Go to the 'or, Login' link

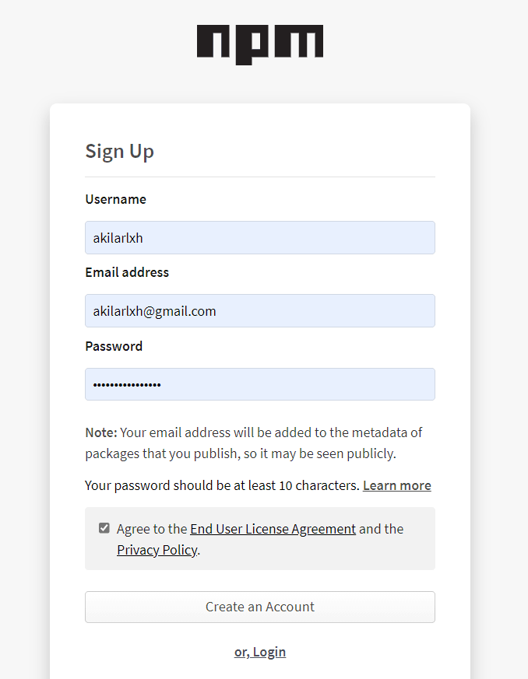pos(259,652)
